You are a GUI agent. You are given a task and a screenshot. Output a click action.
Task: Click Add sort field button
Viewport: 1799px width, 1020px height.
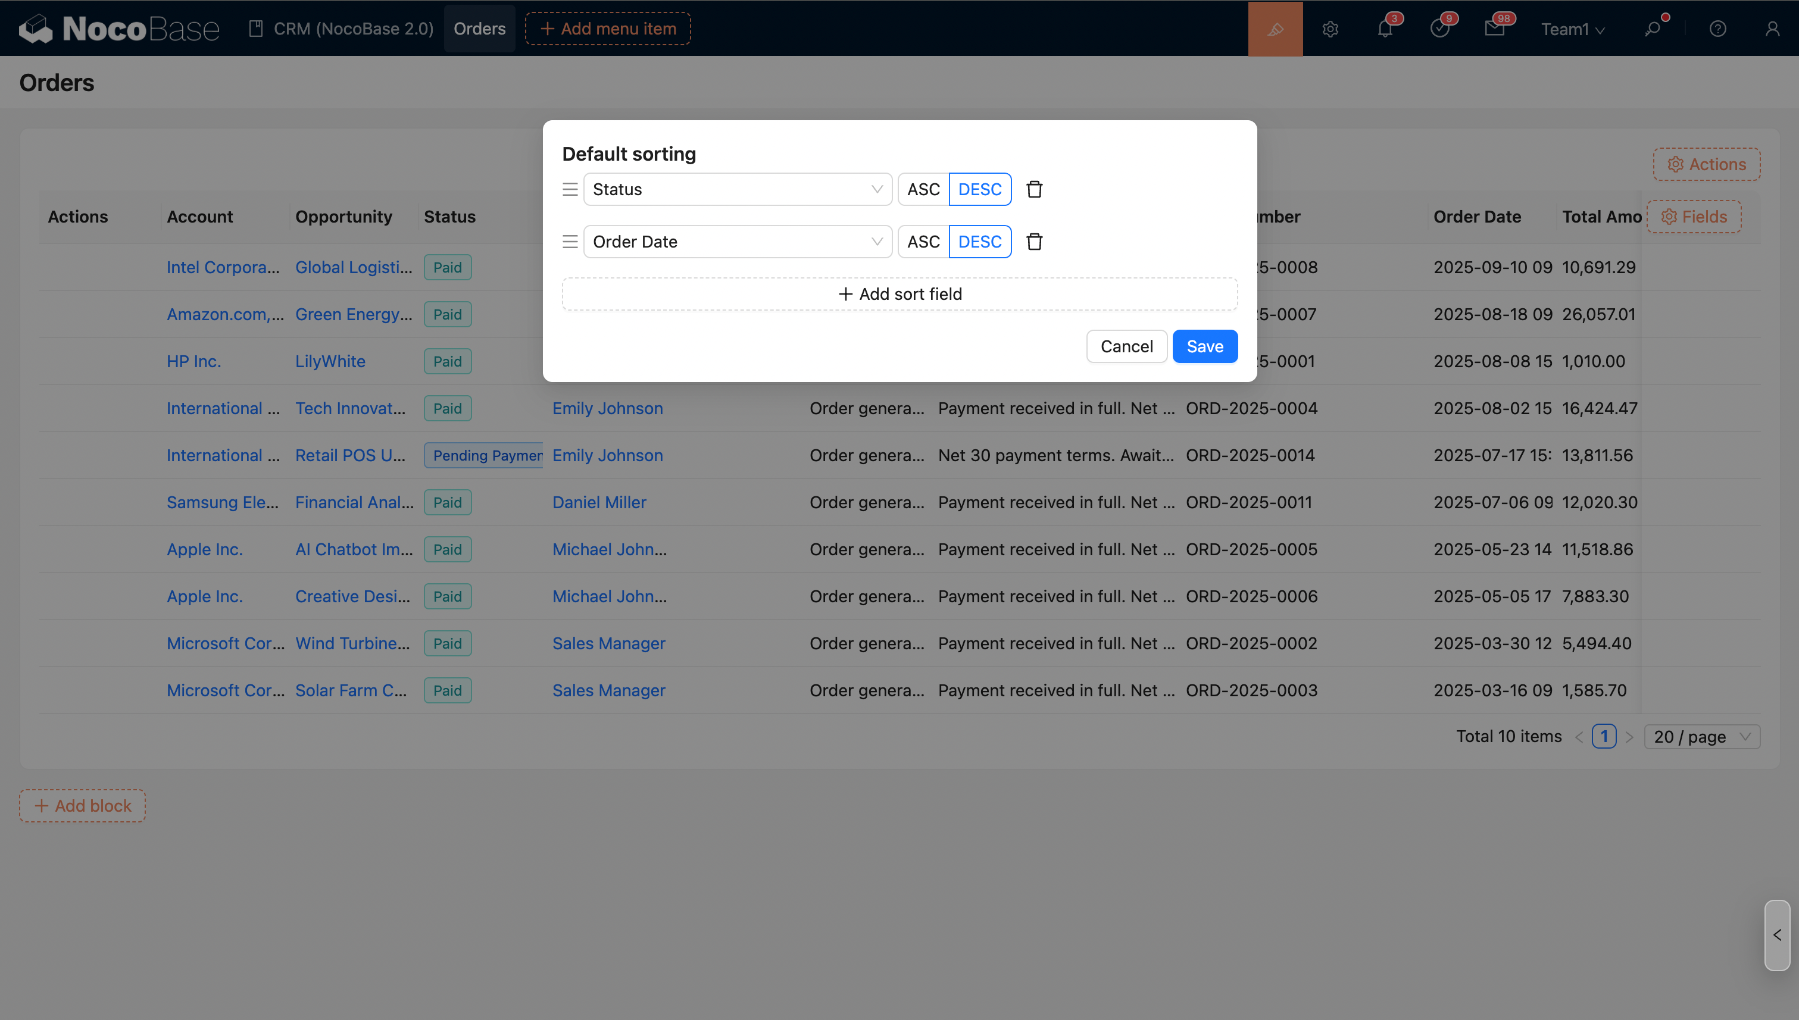(x=899, y=294)
